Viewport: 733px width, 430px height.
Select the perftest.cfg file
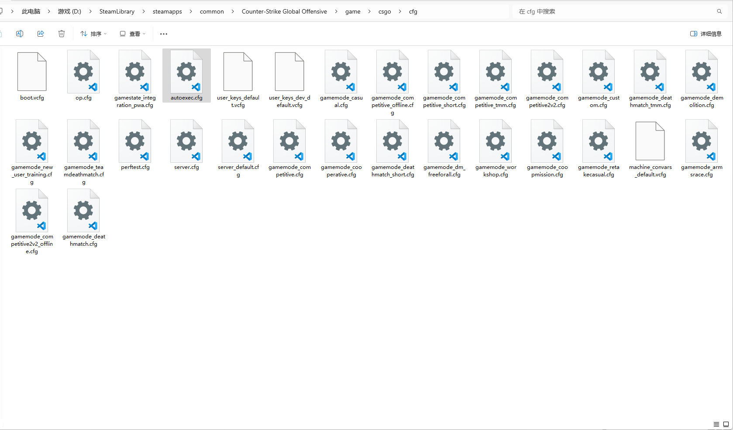click(135, 145)
